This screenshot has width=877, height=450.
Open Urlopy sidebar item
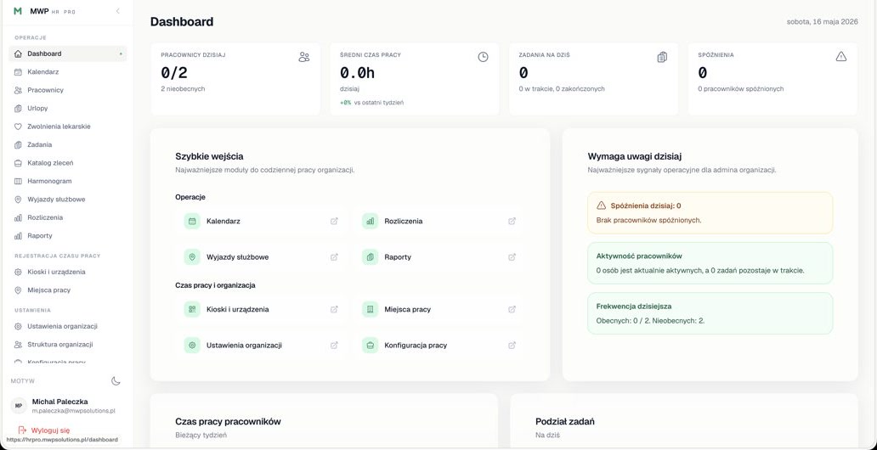coord(68,109)
